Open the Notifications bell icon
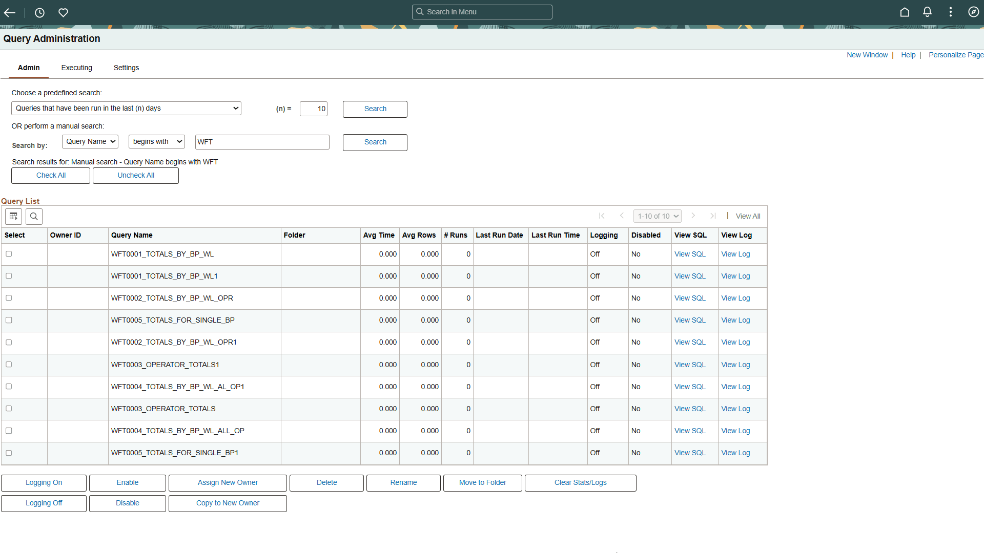 pyautogui.click(x=927, y=12)
